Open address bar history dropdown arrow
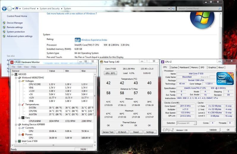The width and height of the screenshot is (237, 154). (x=169, y=9)
